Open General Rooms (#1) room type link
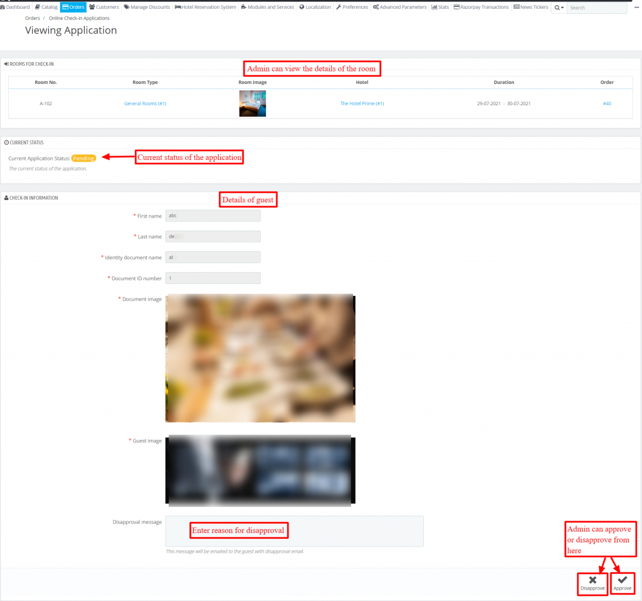This screenshot has height=601, width=642. coord(145,103)
